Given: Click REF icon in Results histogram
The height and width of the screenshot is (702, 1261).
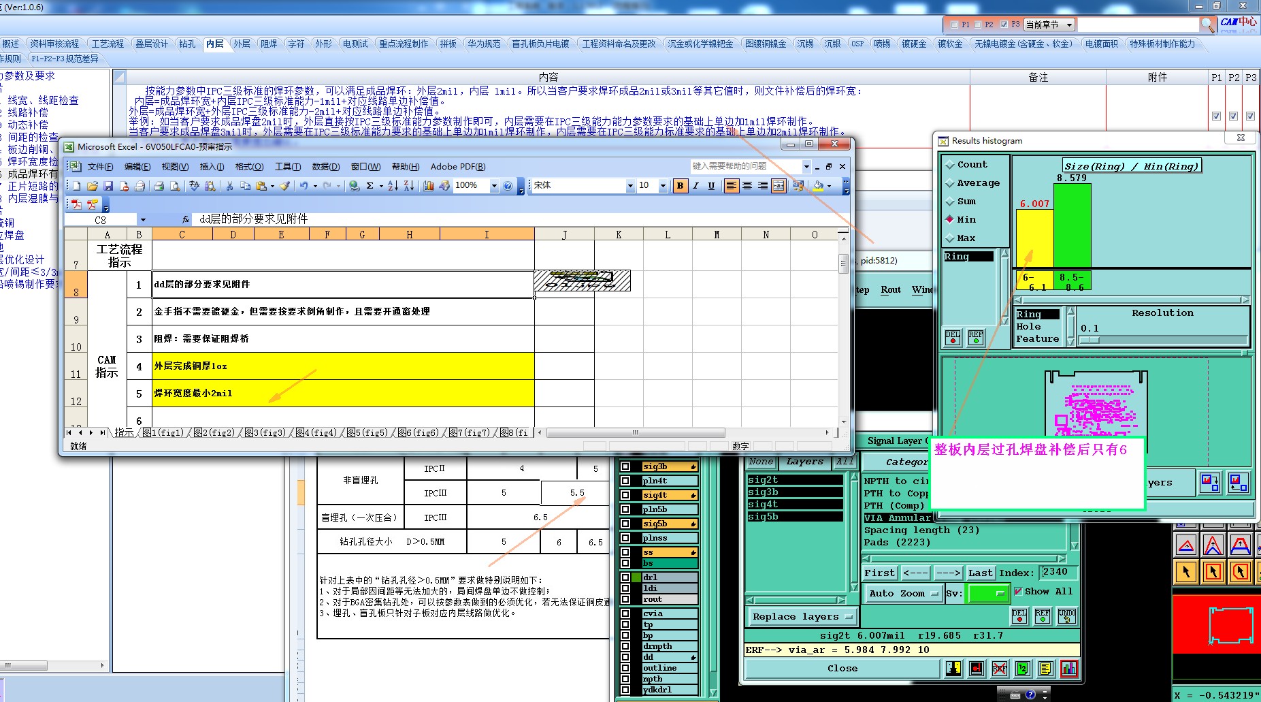Looking at the screenshot, I should [976, 338].
